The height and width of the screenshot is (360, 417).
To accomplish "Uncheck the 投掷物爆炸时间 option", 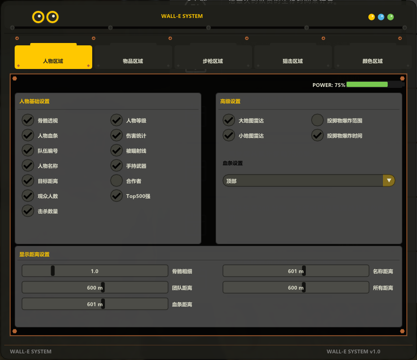I will click(317, 136).
